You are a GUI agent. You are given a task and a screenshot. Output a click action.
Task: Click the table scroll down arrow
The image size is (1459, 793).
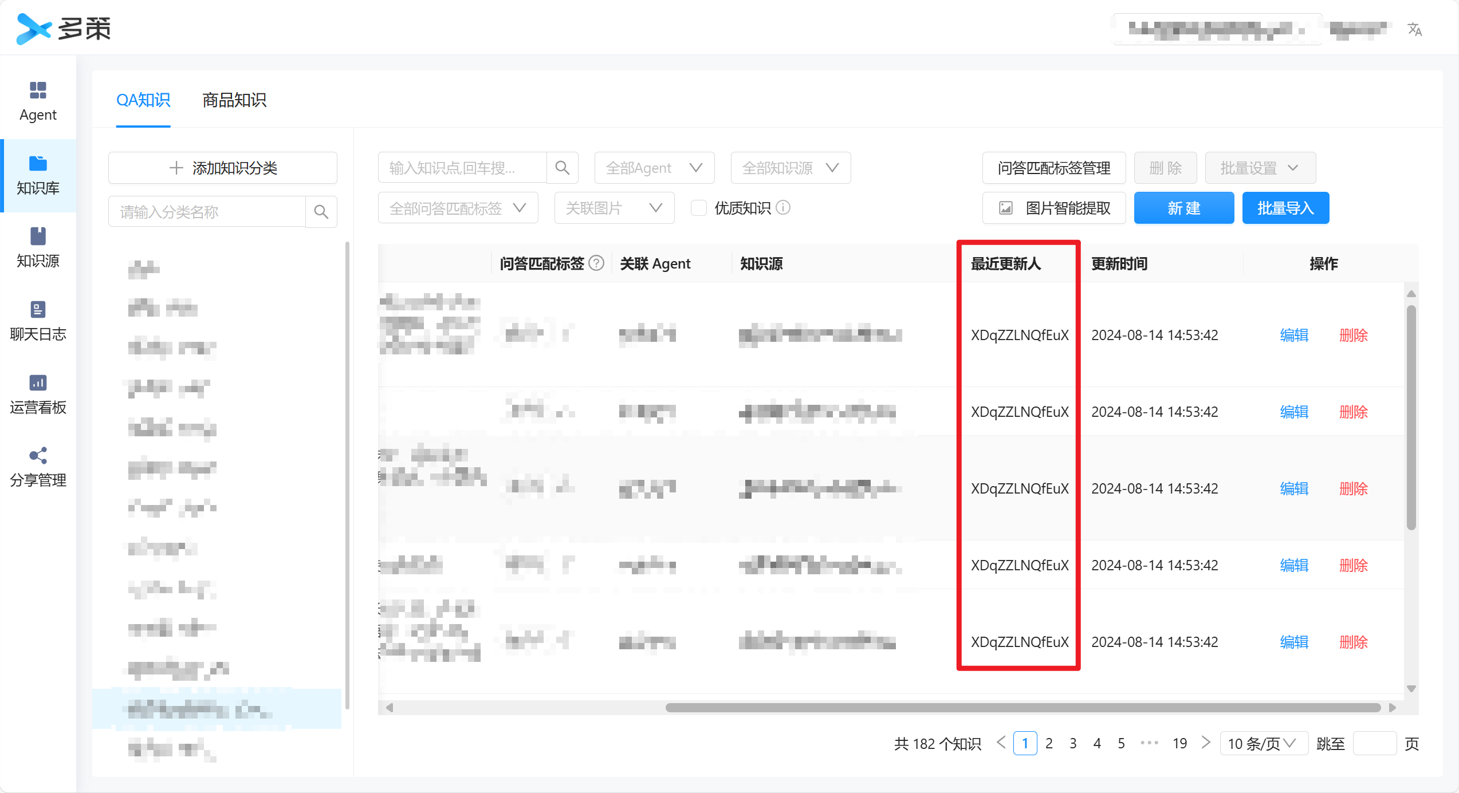(x=1411, y=688)
